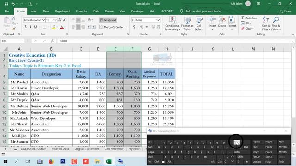Image resolution: width=296 pixels, height=166 pixels.
Task: Apply comma style
Action: pos(147,27)
